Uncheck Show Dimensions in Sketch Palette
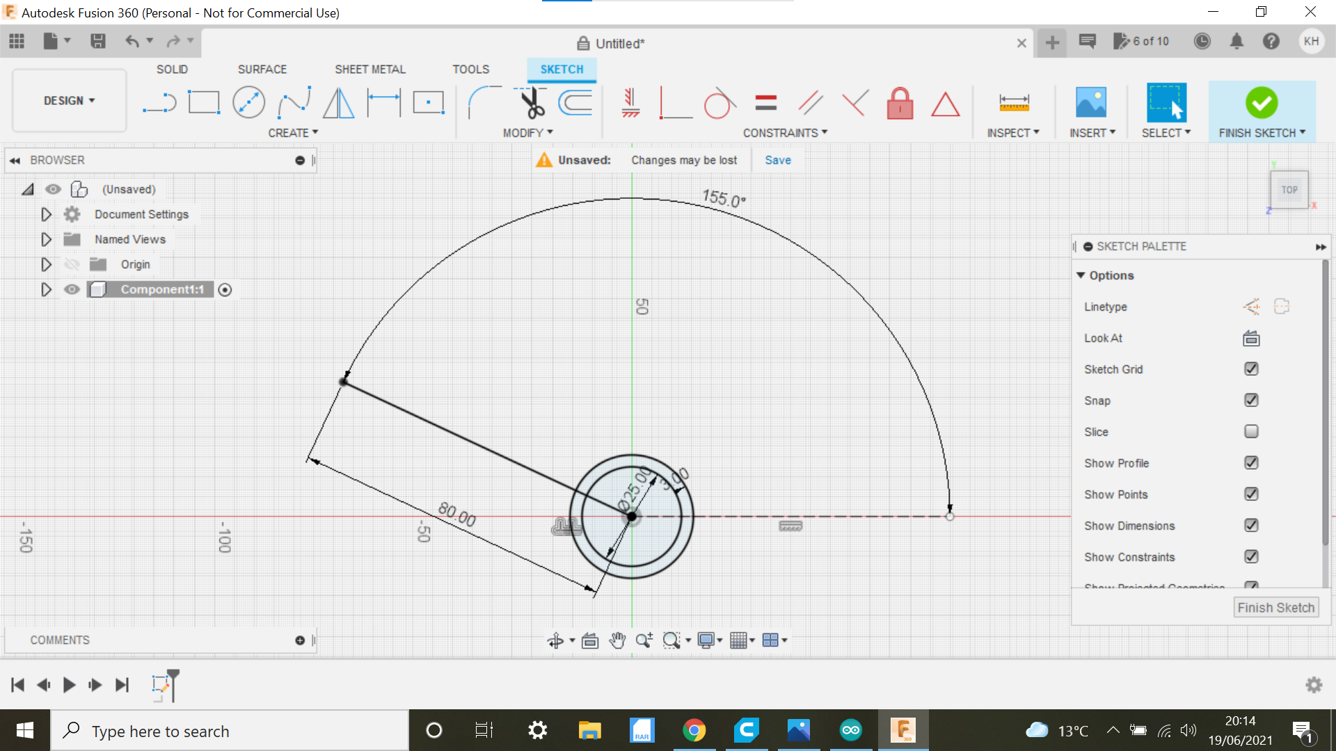This screenshot has height=751, width=1336. click(x=1251, y=526)
